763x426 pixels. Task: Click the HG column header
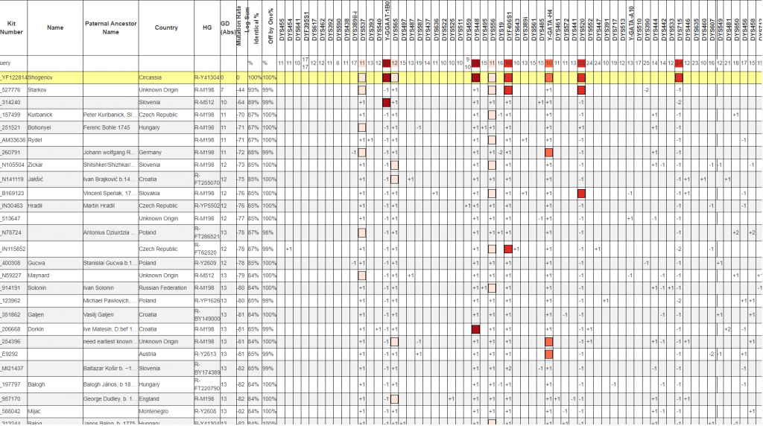206,28
